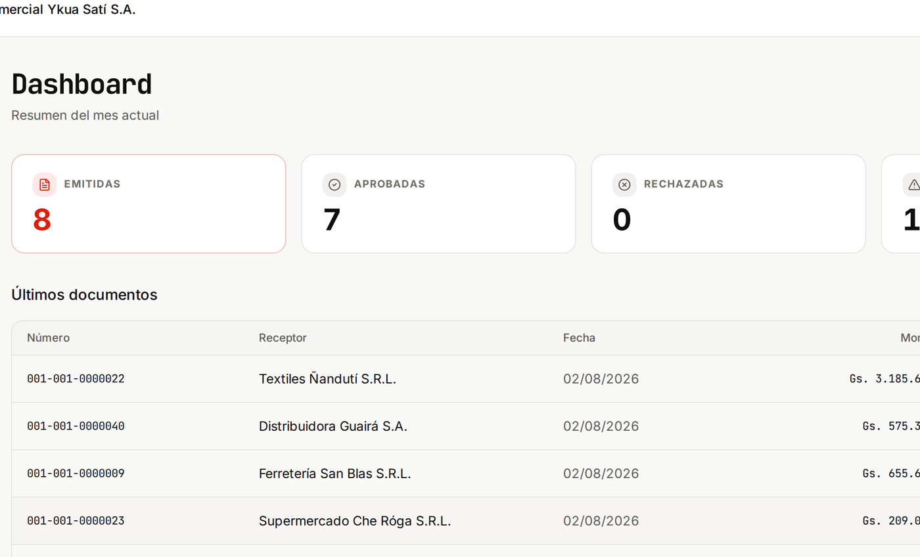
Task: Click receptor Ferretería San Blas S.R.L.
Action: point(334,474)
